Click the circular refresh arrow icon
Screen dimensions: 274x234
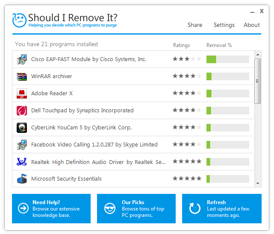tap(194, 208)
